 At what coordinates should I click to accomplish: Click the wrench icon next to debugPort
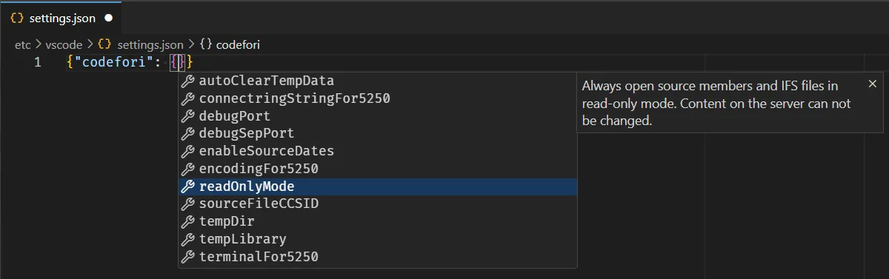187,116
